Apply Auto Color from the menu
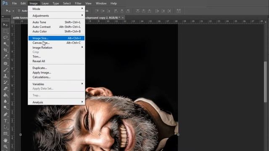Viewport: 269px width, 151px height. 56,31
